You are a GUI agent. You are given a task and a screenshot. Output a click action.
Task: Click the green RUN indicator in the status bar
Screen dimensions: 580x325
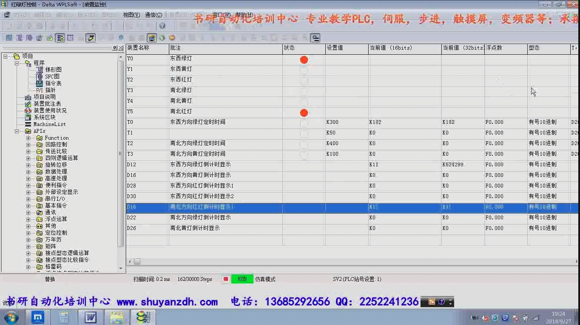pos(242,279)
